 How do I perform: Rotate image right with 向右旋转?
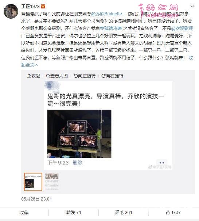pyautogui.click(x=112, y=76)
